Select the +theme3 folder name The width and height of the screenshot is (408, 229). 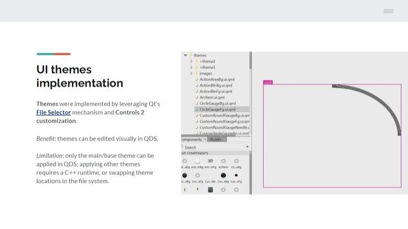[207, 67]
